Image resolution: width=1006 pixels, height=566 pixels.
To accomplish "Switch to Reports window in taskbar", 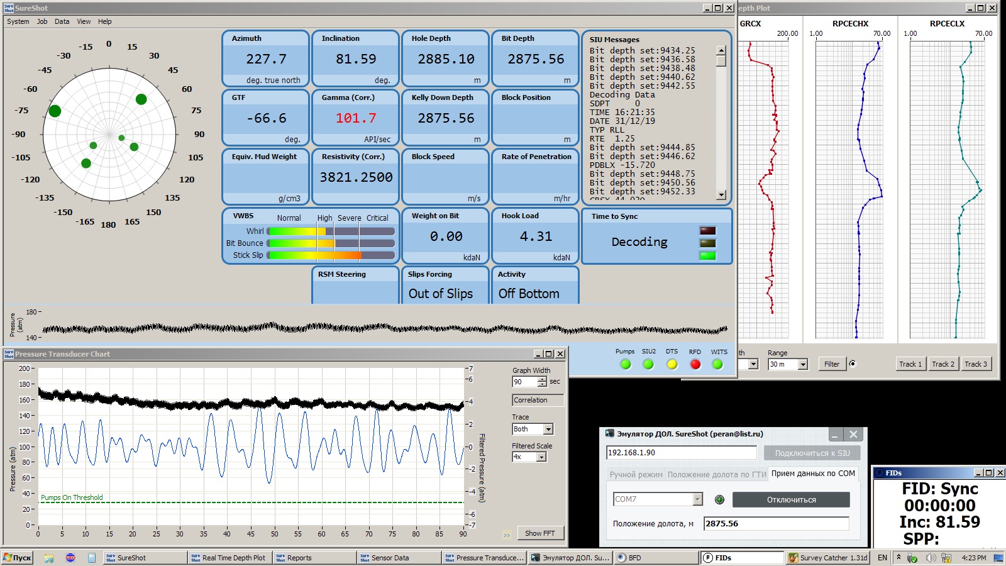I will [314, 558].
